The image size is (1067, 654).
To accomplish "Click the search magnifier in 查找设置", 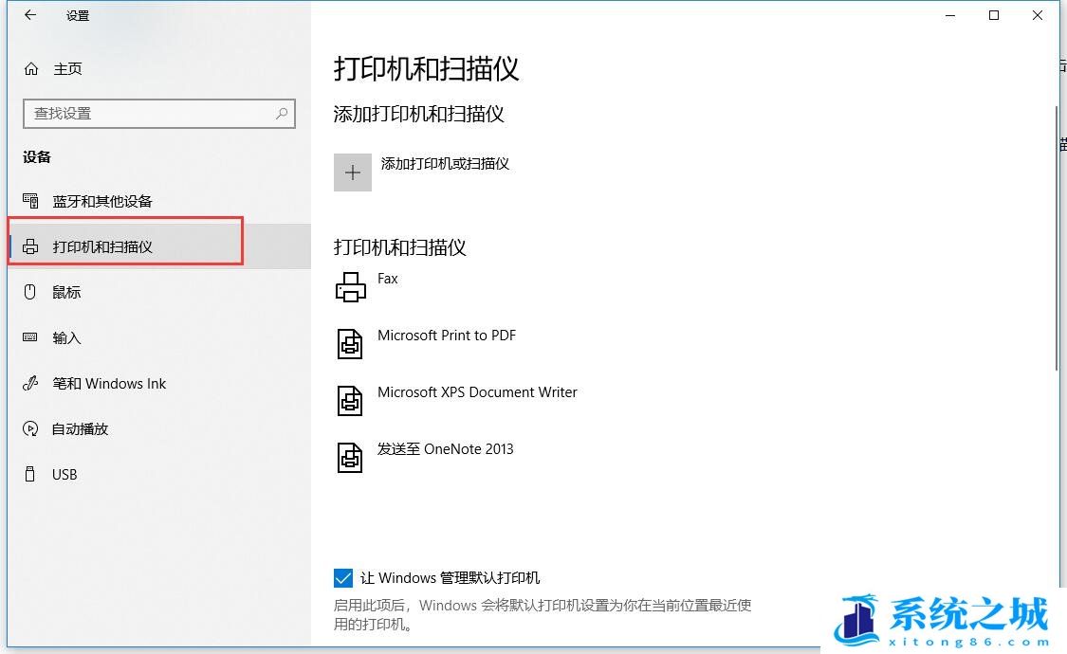I will click(282, 114).
